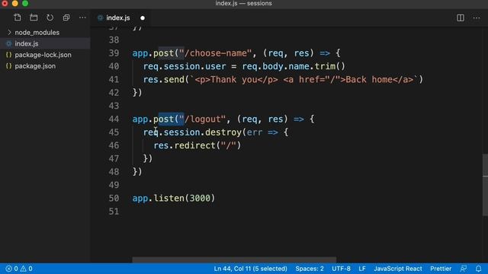
Task: Click the package-lock.json braces icon
Action: pyautogui.click(x=8, y=55)
